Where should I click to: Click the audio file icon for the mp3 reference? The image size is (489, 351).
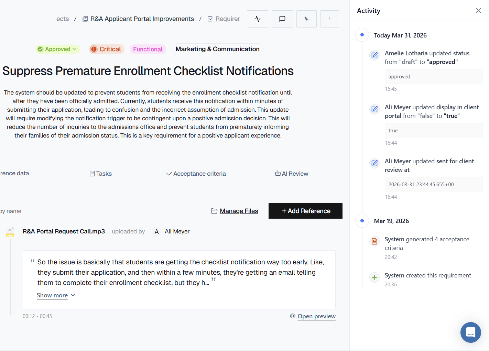(10, 231)
